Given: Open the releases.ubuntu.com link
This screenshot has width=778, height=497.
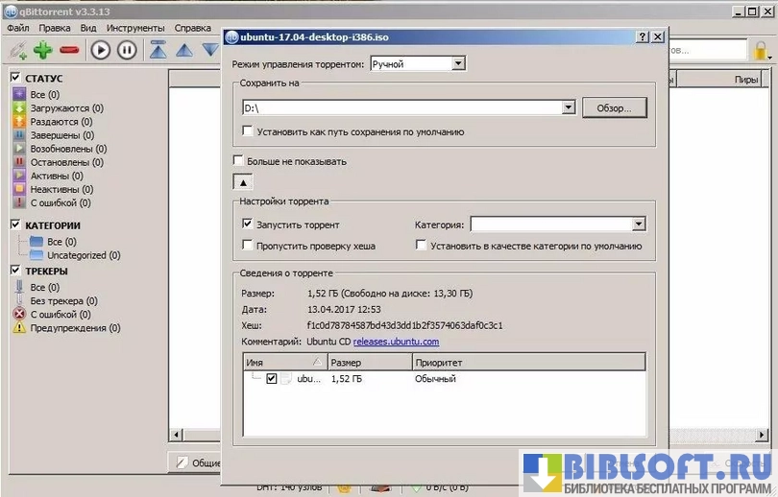Looking at the screenshot, I should point(396,341).
